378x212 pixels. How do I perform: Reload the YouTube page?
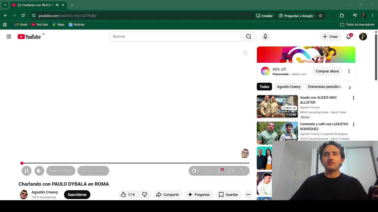[23, 16]
